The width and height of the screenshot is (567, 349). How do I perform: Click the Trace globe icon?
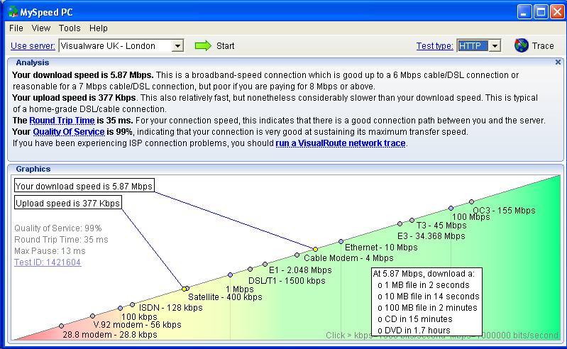pyautogui.click(x=522, y=45)
